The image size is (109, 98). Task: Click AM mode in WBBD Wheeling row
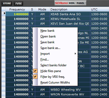pyautogui.click(x=42, y=90)
